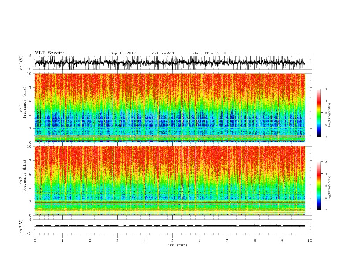The height and width of the screenshot is (270, 349).
Task: Click the log(PSD) label of the ch.1 colorbar
Action: click(330, 115)
